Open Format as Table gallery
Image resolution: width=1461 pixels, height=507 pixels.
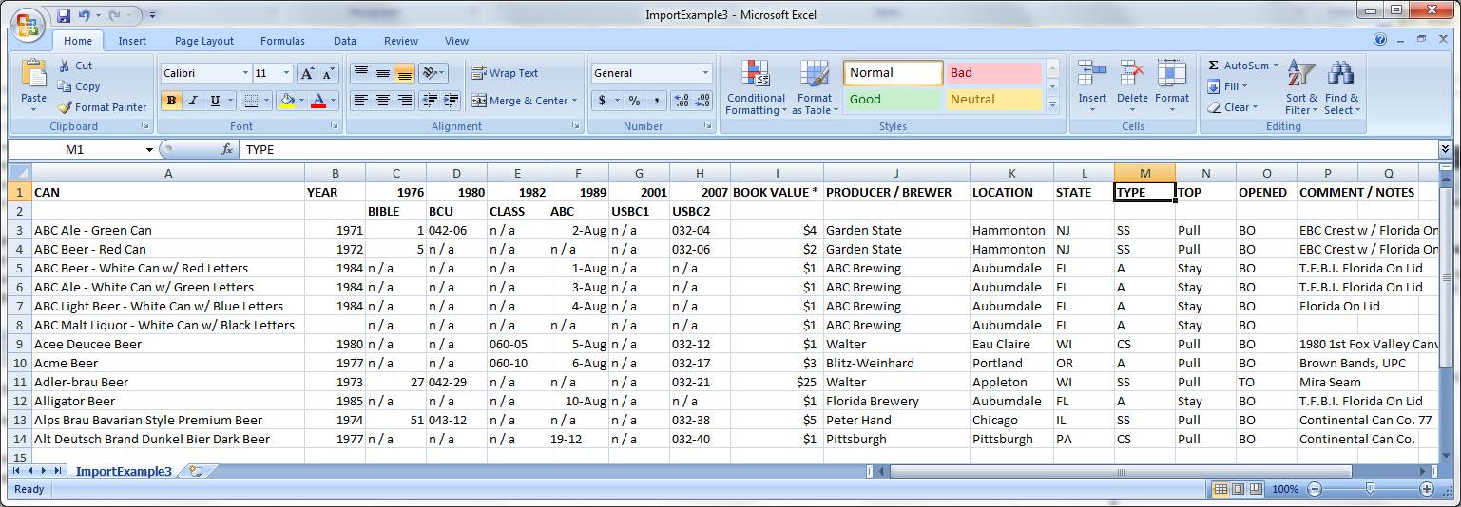coord(815,87)
